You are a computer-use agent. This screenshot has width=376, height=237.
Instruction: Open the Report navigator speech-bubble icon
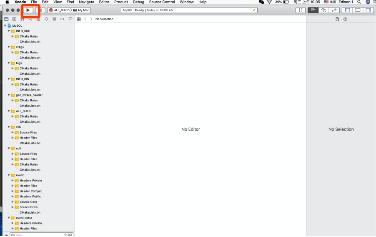(x=70, y=19)
